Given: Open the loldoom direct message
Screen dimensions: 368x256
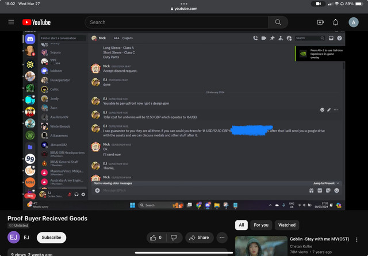Looking at the screenshot, I should tap(63, 71).
